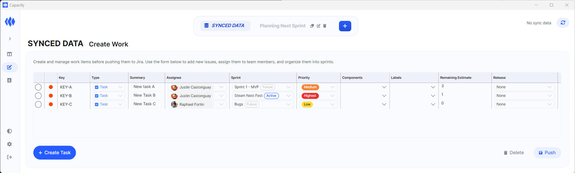Edit summary field 'New Task C'
The height and width of the screenshot is (173, 575).
[146, 104]
